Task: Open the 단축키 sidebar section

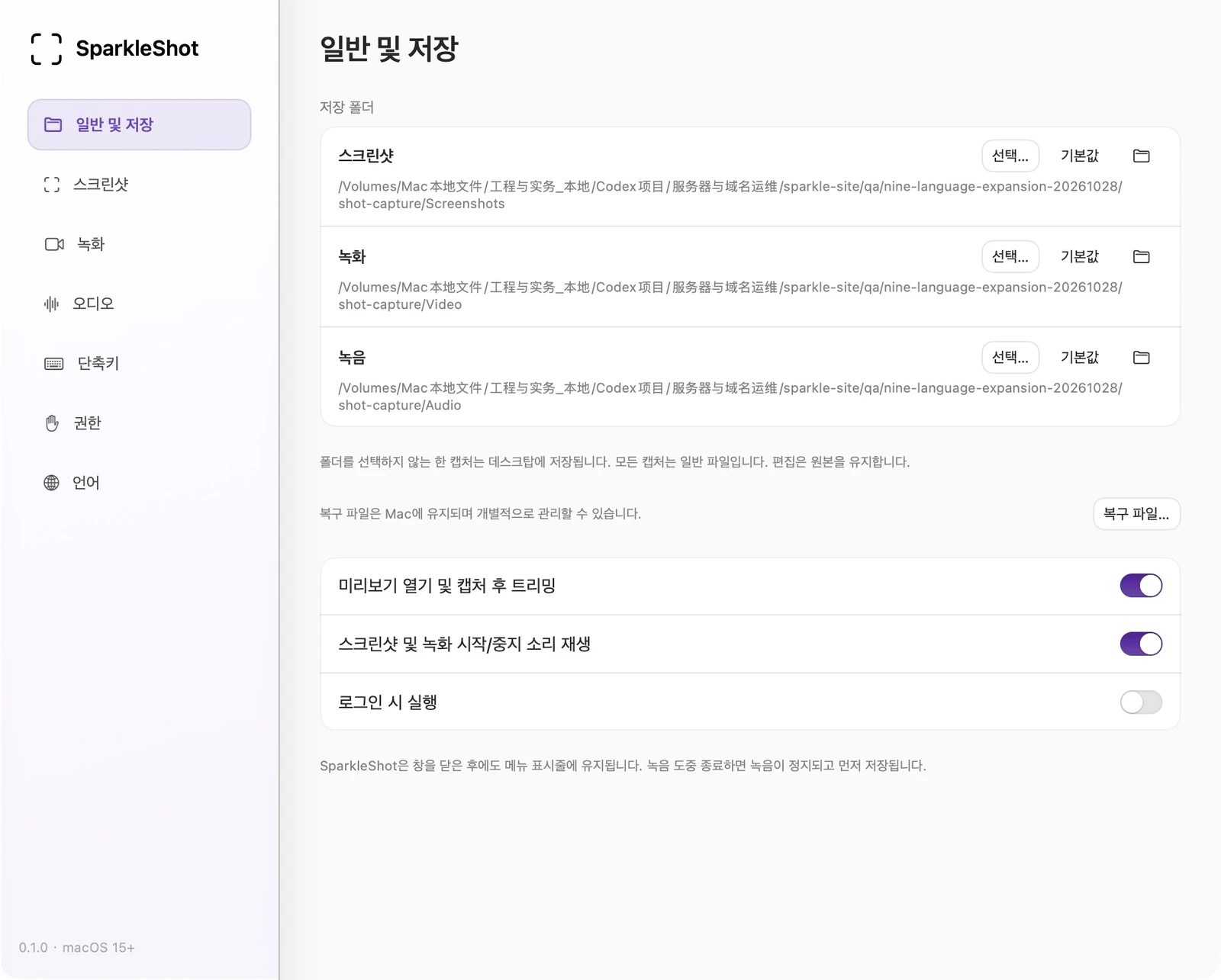Action: (x=139, y=363)
